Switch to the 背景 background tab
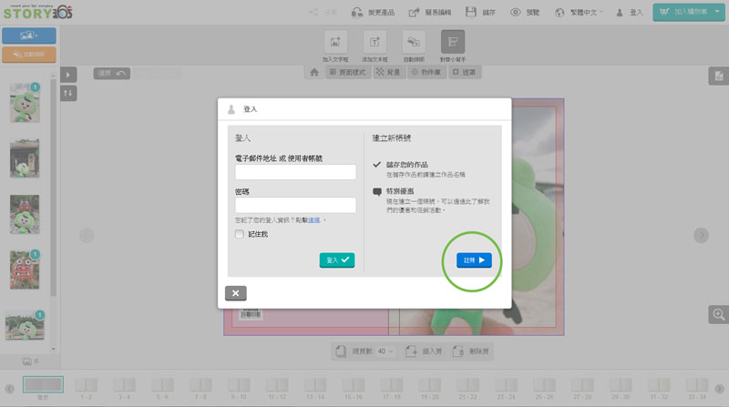This screenshot has width=729, height=407. [388, 72]
